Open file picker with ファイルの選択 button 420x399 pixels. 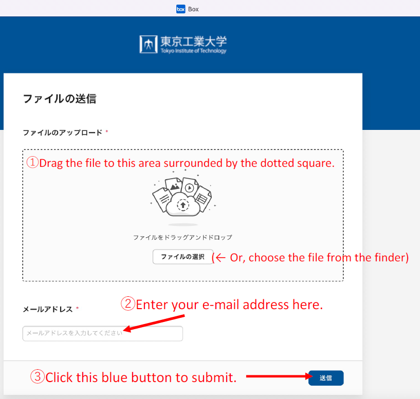(182, 257)
